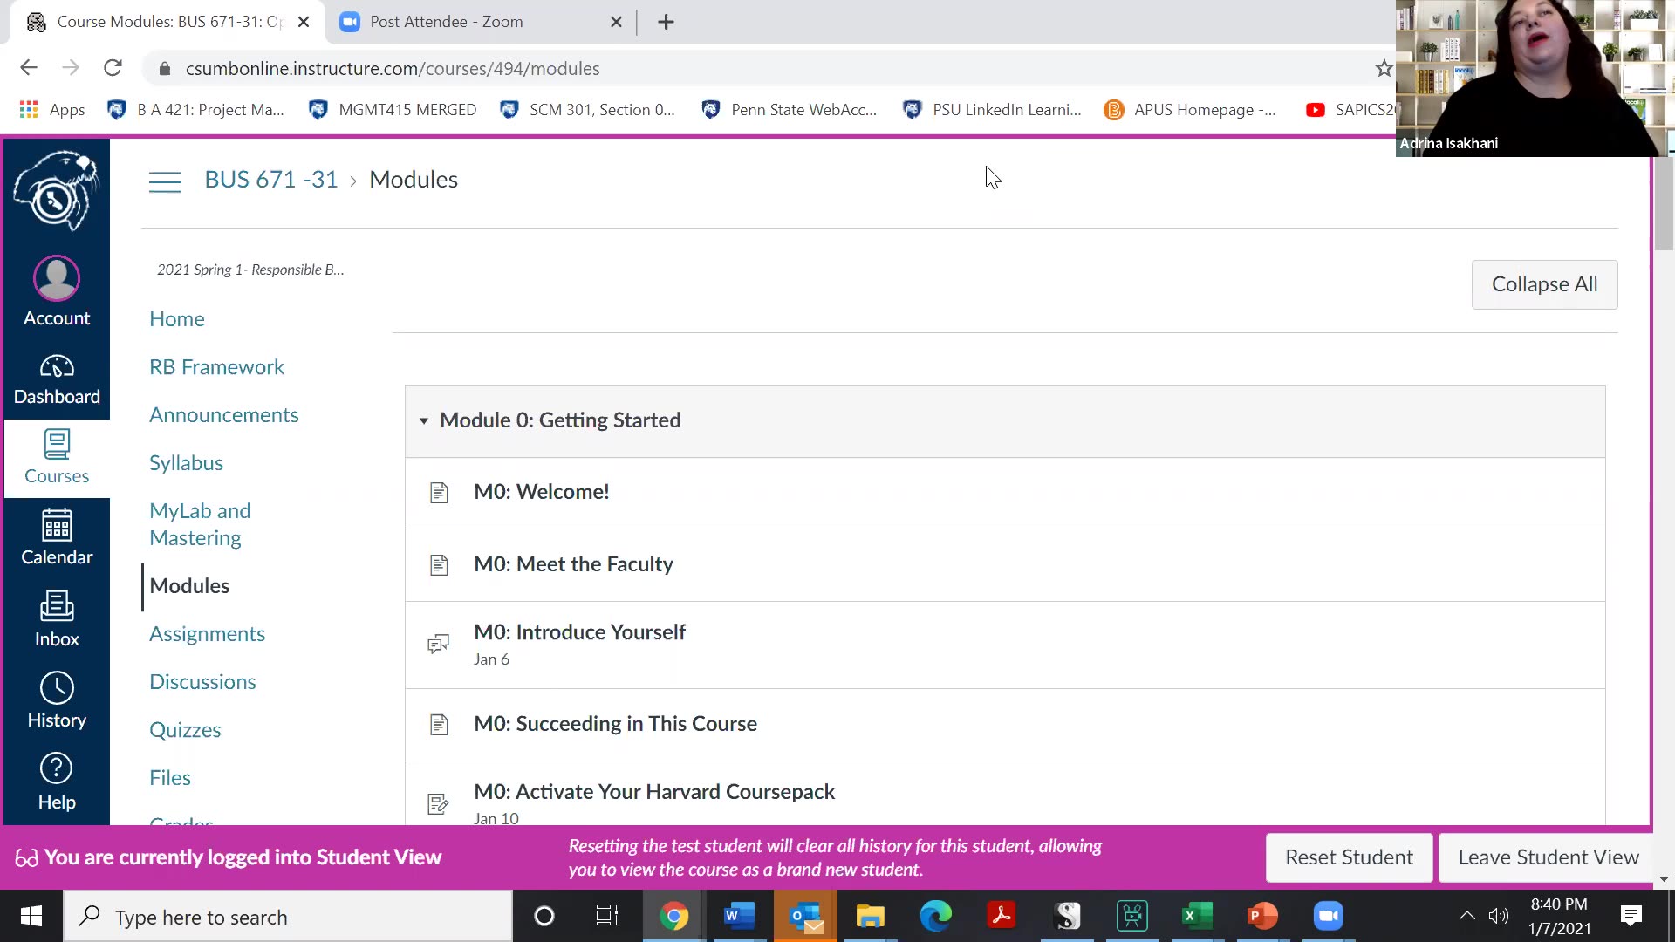Click the Account avatar icon

(57, 279)
